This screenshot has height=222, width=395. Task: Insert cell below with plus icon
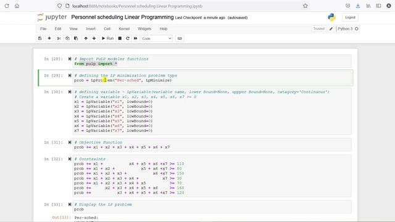[x=49, y=38]
